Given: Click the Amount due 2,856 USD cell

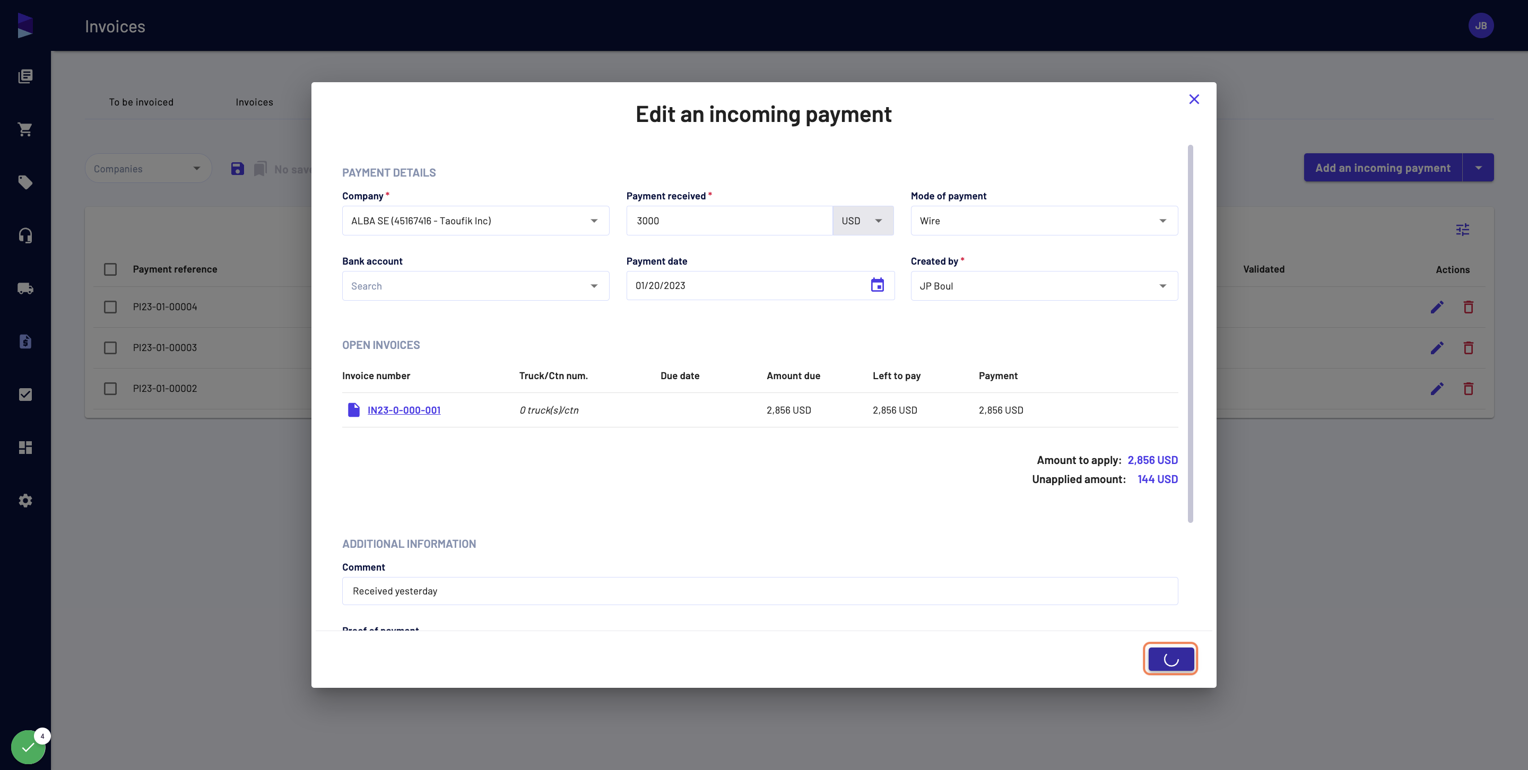Looking at the screenshot, I should click(x=788, y=410).
